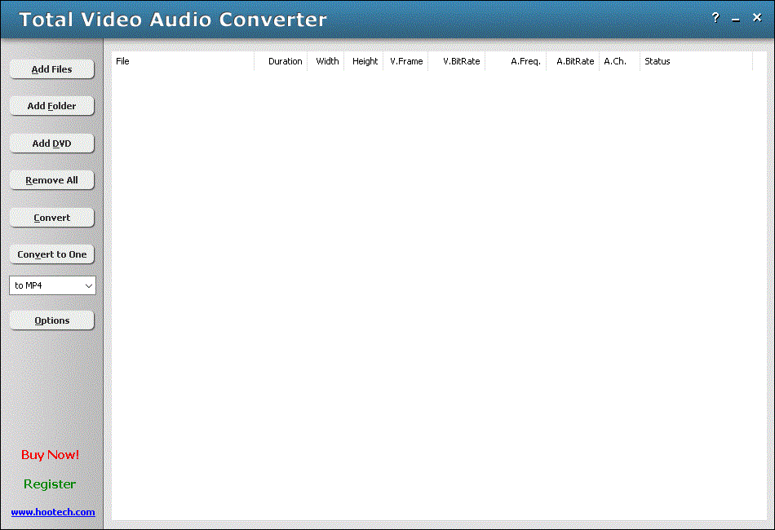Screen dimensions: 775x530
Task: Start conversion with the Convert button
Action: [x=52, y=218]
